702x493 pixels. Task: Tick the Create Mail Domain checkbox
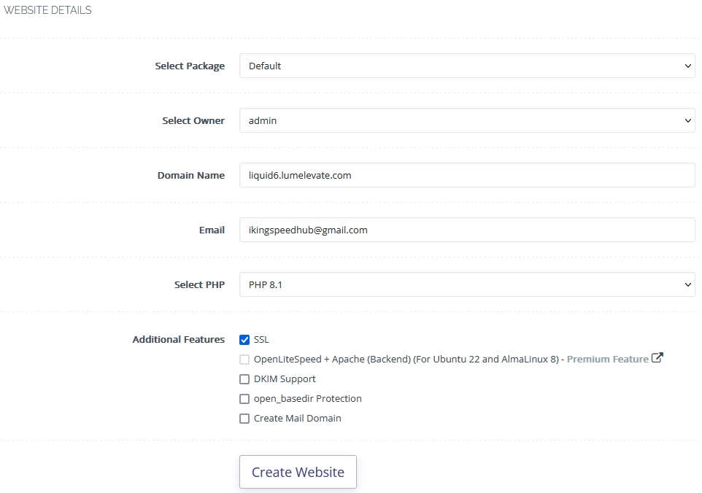(244, 419)
